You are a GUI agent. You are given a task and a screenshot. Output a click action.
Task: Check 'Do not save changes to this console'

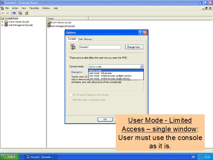point(71,95)
